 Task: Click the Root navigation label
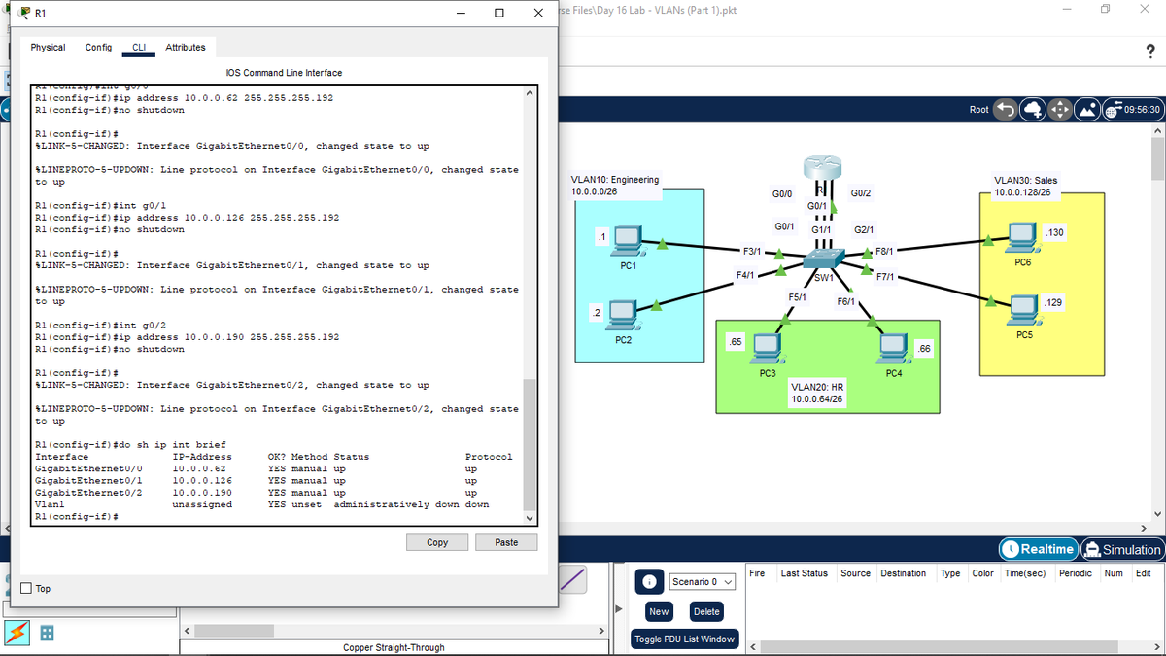(x=979, y=110)
